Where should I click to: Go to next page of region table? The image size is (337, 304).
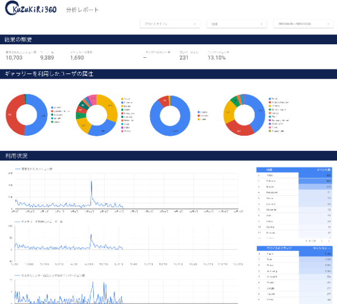click(329, 241)
